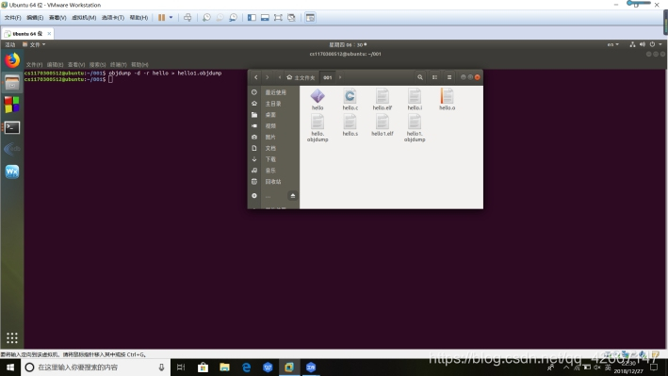Search files with the magnifier icon
This screenshot has height=376, width=668.
click(x=420, y=77)
